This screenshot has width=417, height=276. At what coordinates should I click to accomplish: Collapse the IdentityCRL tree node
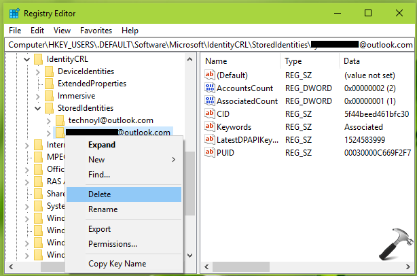tap(26, 60)
